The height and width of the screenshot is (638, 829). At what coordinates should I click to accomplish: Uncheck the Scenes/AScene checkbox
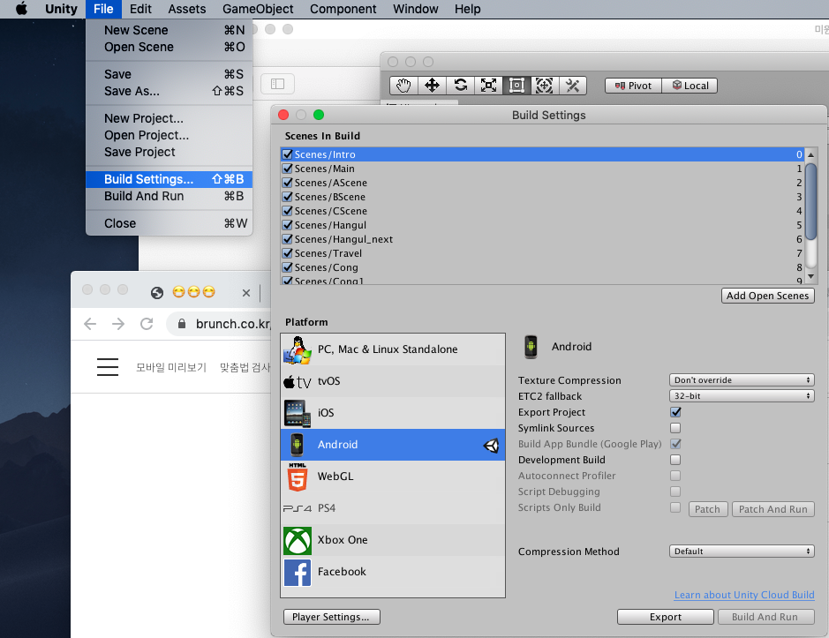pyautogui.click(x=288, y=183)
